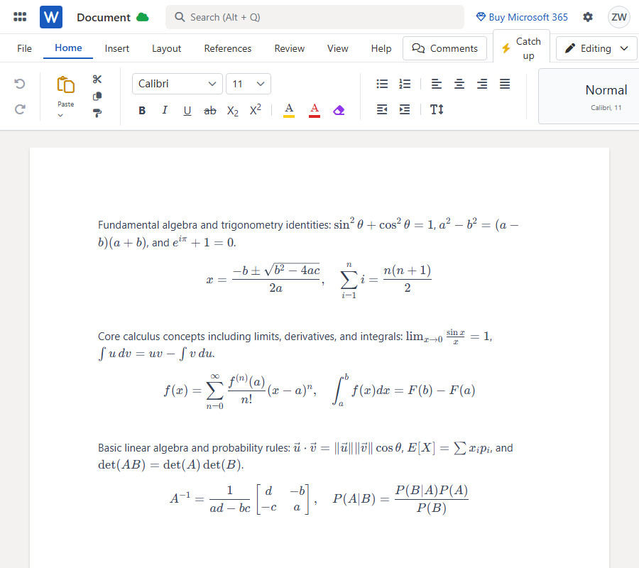Toggle bold formatting

coord(142,111)
